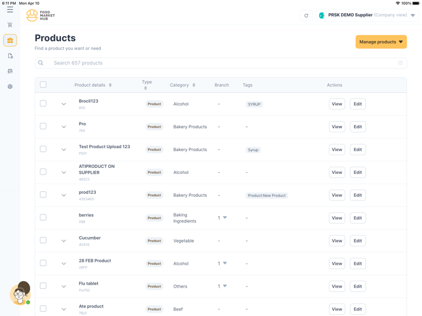Click the Product:New Product tag

pyautogui.click(x=266, y=196)
